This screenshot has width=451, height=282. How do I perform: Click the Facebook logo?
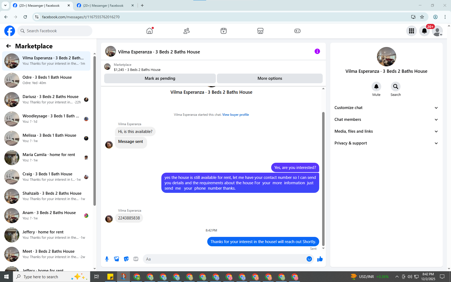click(x=10, y=31)
